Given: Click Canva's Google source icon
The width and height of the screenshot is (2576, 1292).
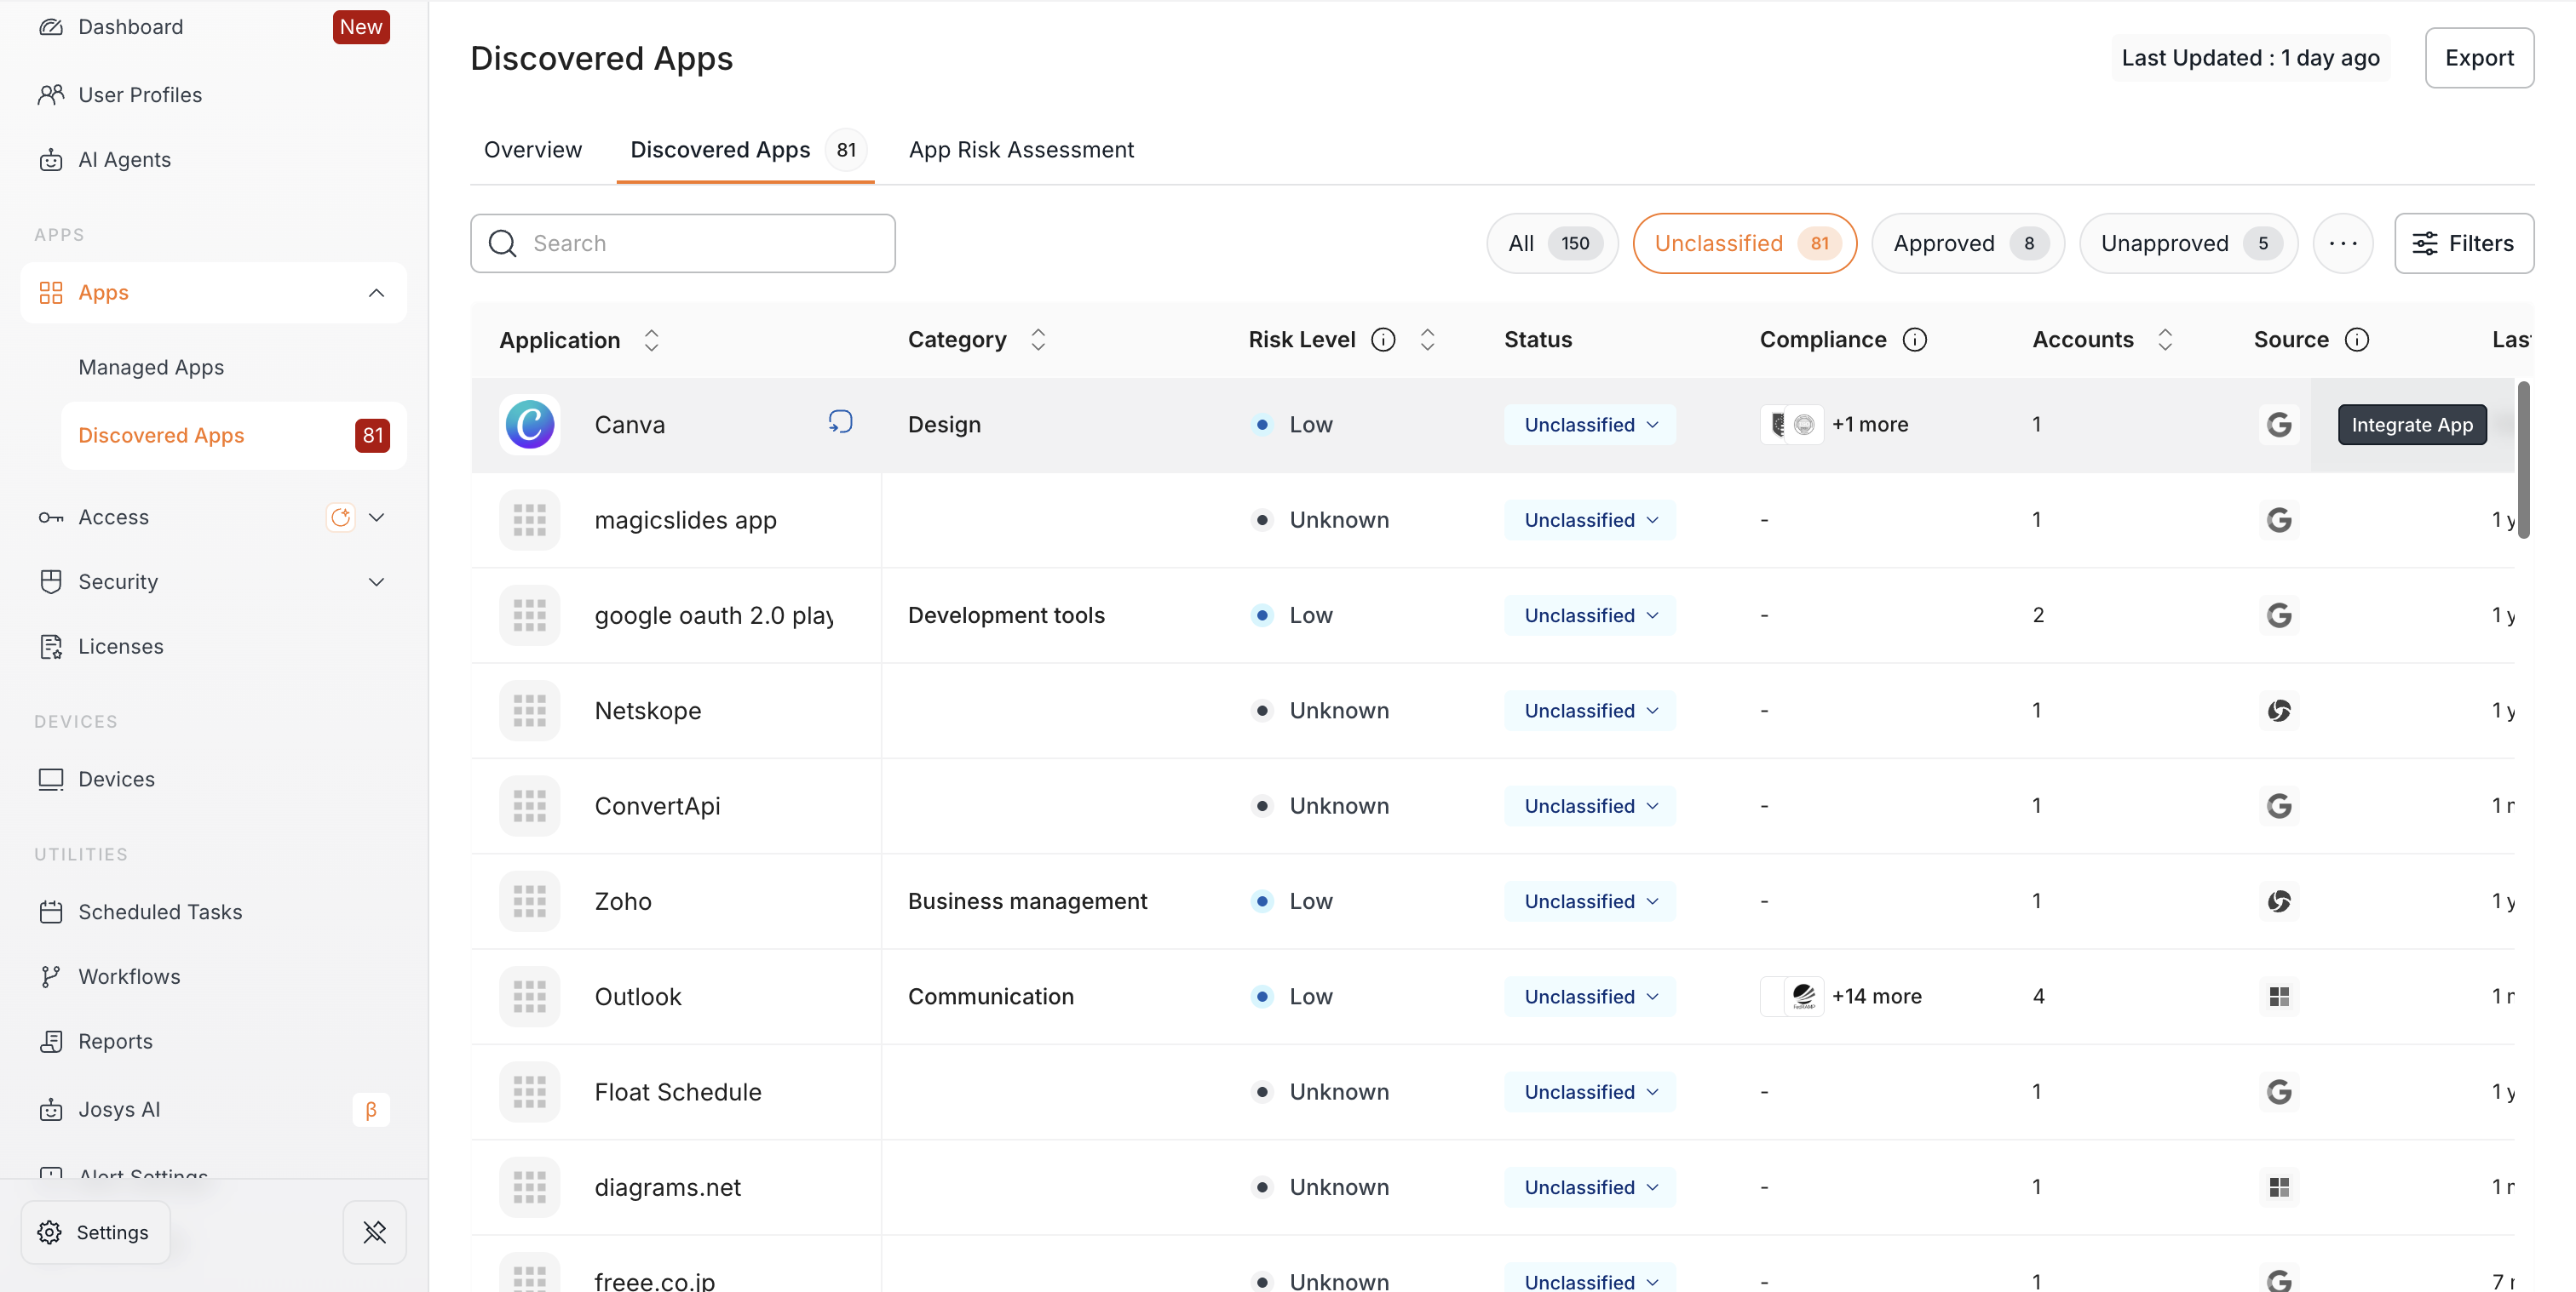Looking at the screenshot, I should (2279, 425).
